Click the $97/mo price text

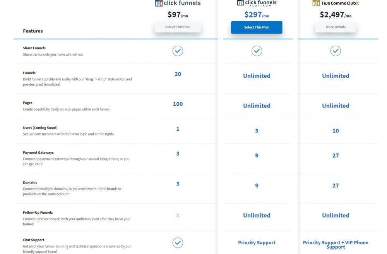[178, 15]
